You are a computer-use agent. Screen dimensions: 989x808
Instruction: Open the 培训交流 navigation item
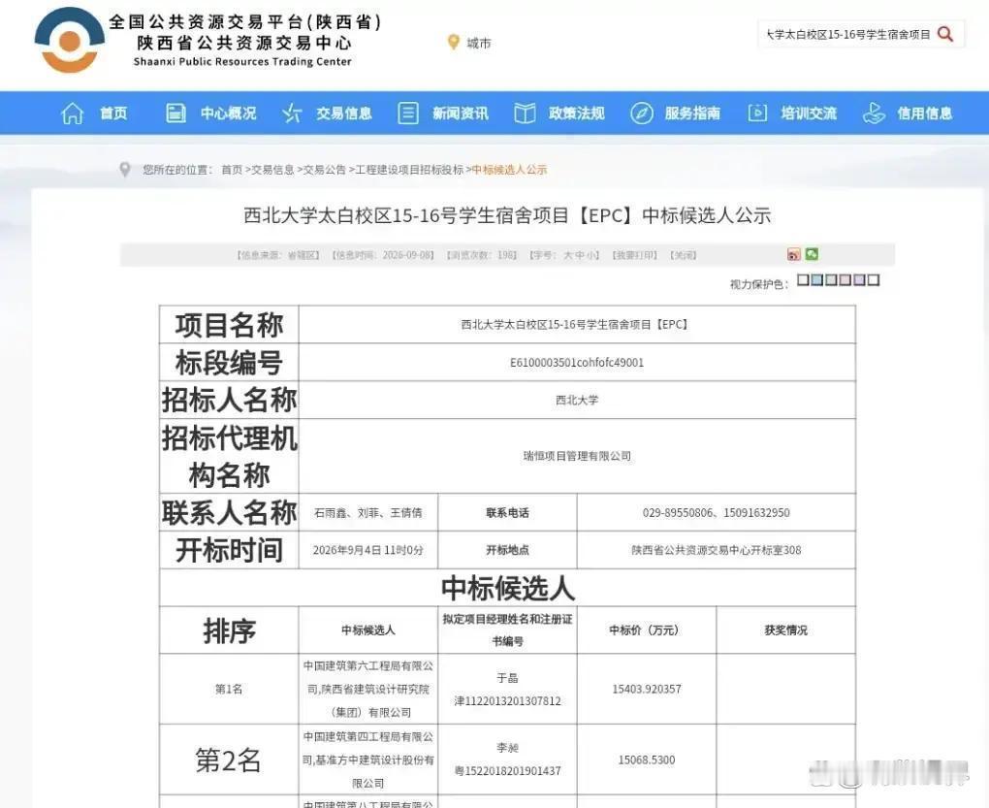809,113
